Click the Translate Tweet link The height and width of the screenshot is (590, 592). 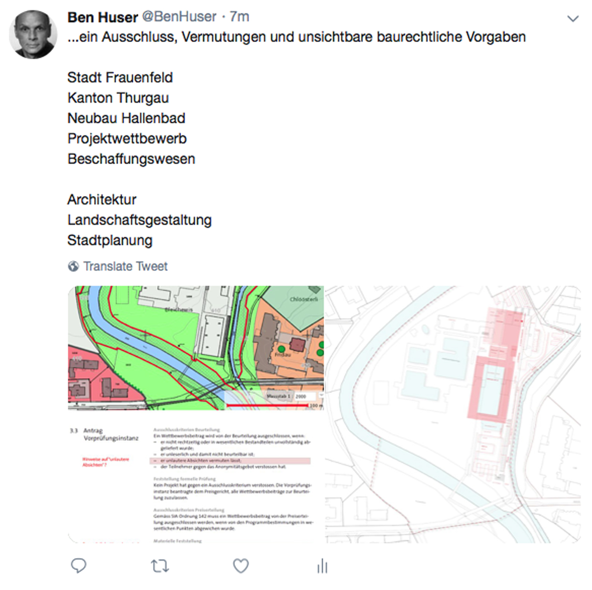126,266
